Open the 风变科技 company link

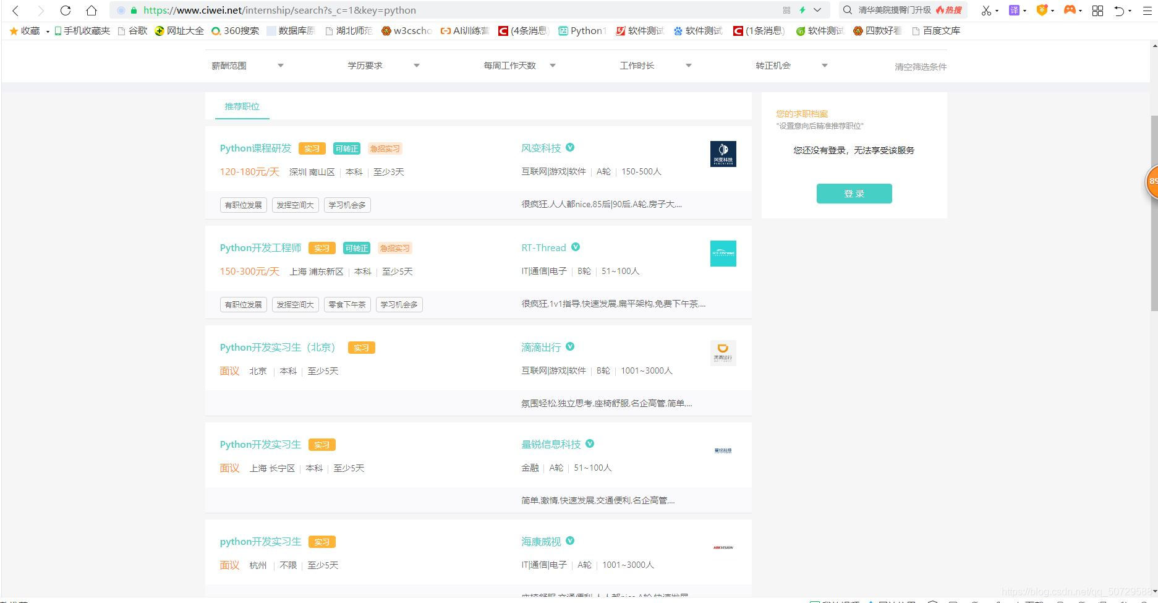tap(541, 148)
